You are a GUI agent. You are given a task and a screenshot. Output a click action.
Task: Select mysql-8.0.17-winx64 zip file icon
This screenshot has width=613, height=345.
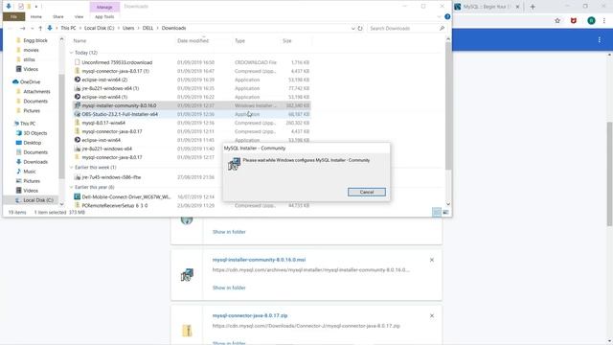[77, 123]
